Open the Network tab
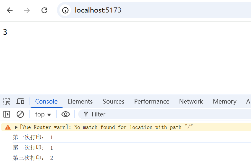The width and height of the screenshot is (251, 165). [x=191, y=101]
